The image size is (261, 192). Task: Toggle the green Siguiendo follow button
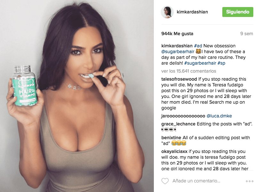(x=238, y=12)
